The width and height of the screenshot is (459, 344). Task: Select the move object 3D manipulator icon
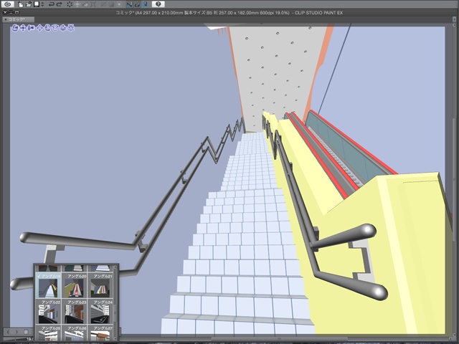point(40,28)
